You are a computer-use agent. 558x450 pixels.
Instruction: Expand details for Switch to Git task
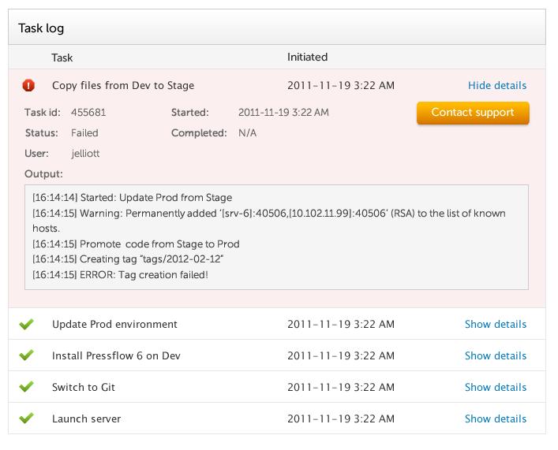pos(495,387)
